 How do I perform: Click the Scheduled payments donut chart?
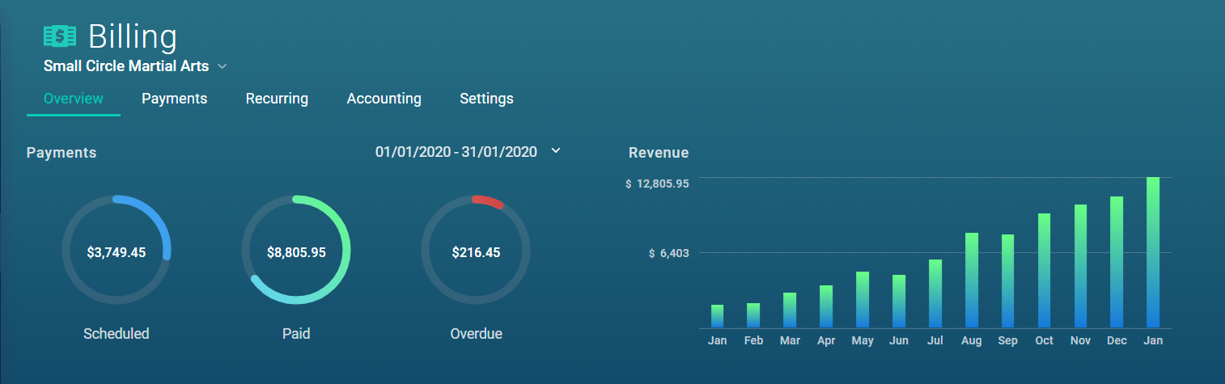117,251
